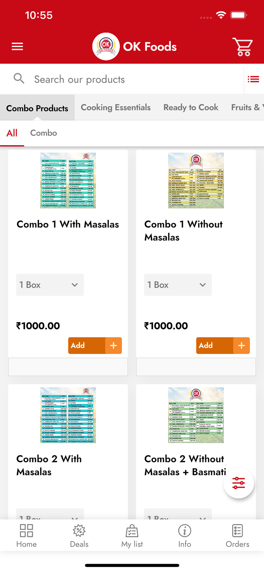Switch to Ready to Cook tab
This screenshot has height=572, width=264.
coord(191,108)
